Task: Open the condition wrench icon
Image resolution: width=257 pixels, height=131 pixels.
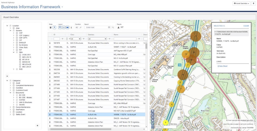Action: 81,27
